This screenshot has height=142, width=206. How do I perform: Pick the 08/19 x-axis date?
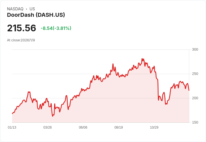point(119,127)
